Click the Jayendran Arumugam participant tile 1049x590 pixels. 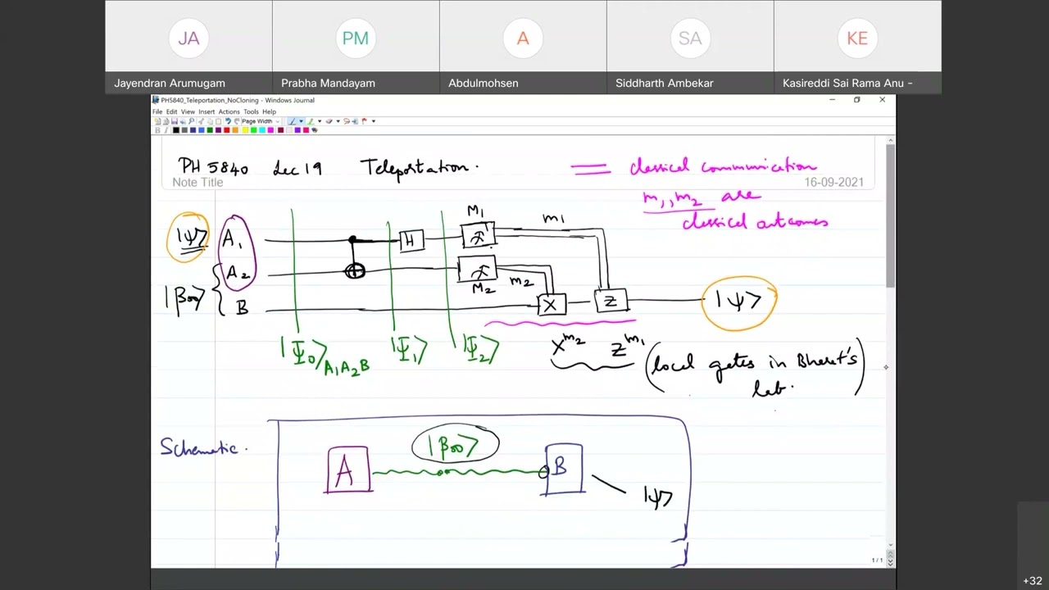(188, 47)
